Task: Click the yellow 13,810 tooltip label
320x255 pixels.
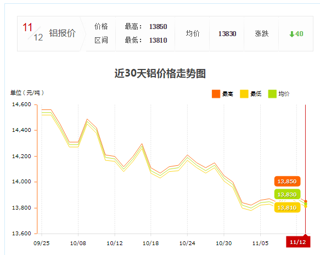Action: pos(287,207)
